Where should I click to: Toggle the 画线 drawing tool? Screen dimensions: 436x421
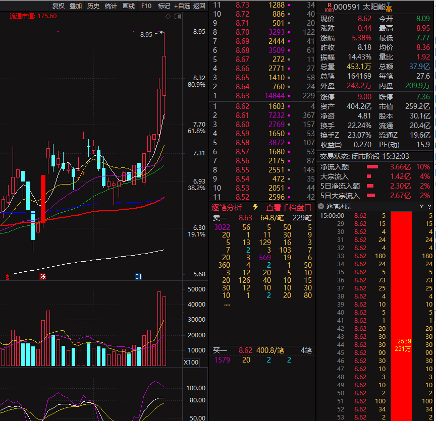click(x=129, y=6)
